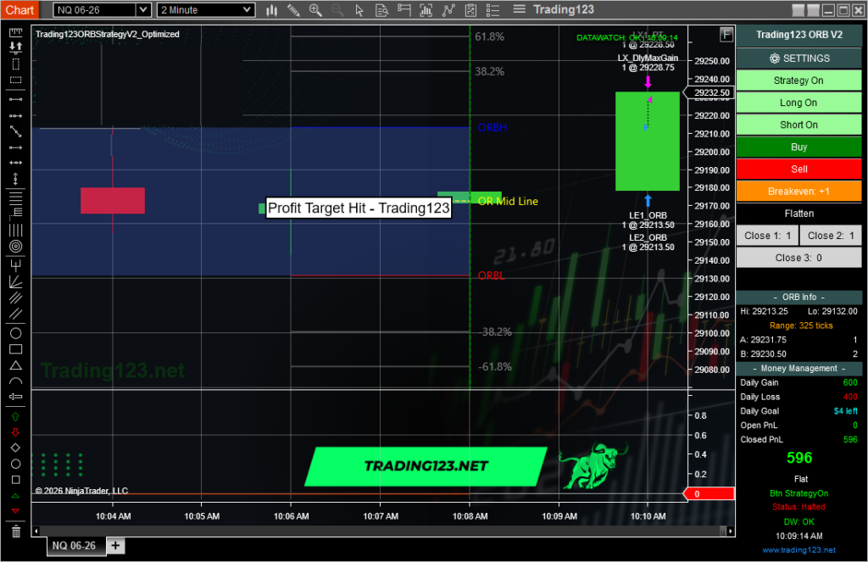
Task: Toggle the Short On button
Action: (798, 125)
